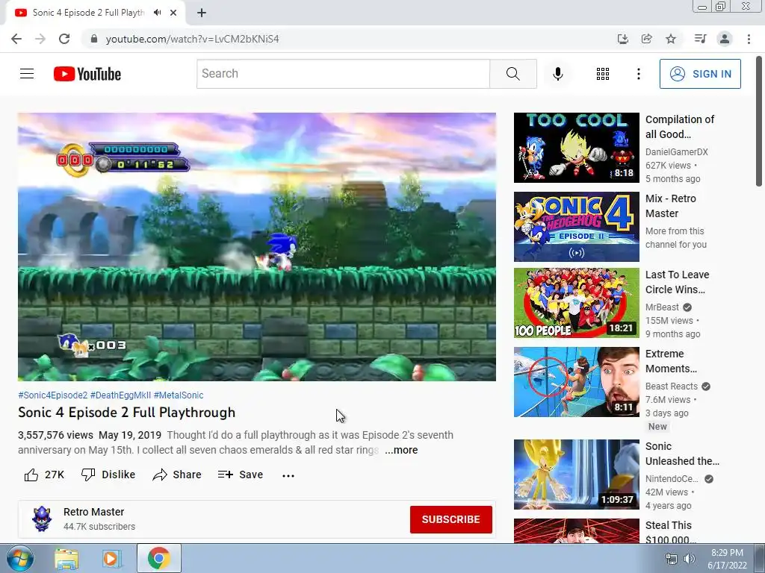This screenshot has height=573, width=765.
Task: Open the Retro Master channel name link
Action: tap(93, 512)
